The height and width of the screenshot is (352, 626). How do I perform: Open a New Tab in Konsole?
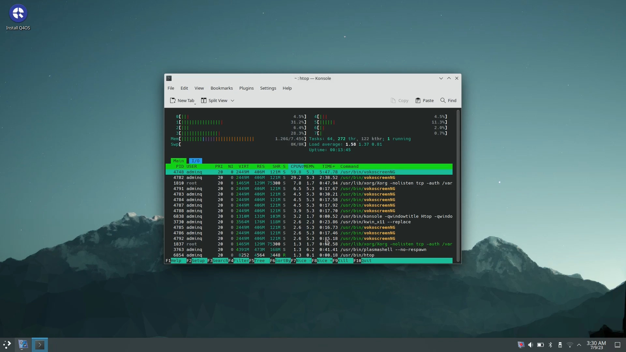[x=183, y=100]
